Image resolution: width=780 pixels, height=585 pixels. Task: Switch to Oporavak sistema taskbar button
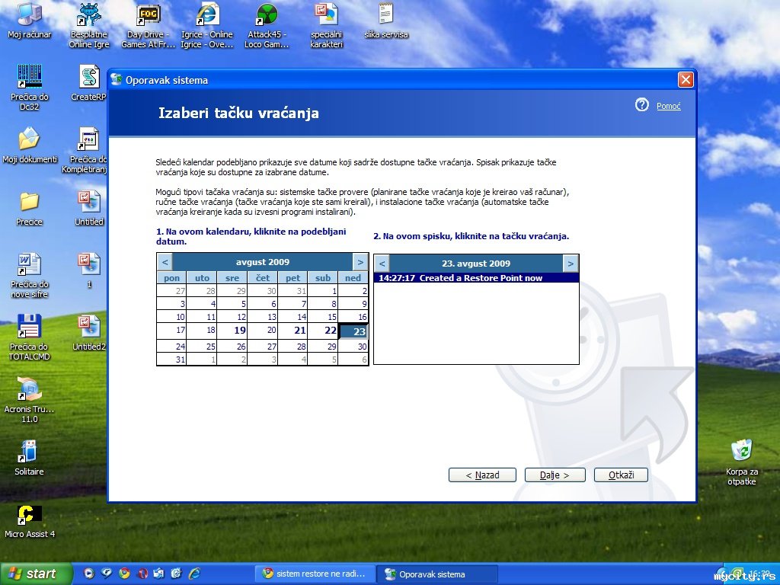(437, 574)
